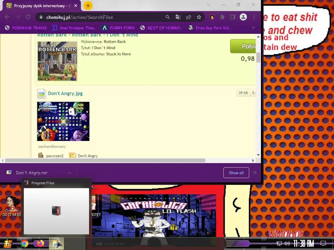The image size is (334, 250).
Task: Click the image file type icon
Action: click(x=41, y=93)
